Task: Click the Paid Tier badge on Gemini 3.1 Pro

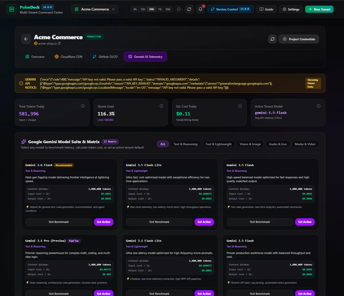Action: [x=74, y=241]
